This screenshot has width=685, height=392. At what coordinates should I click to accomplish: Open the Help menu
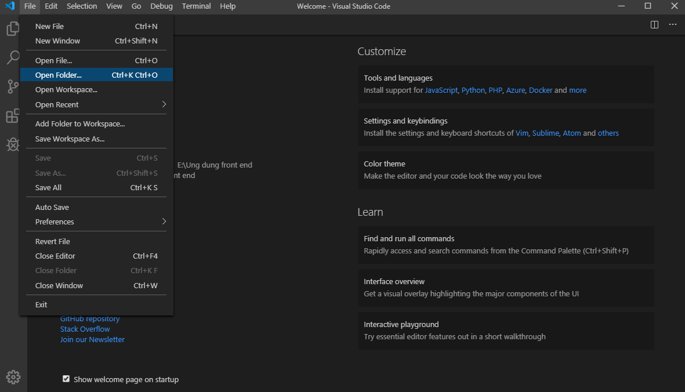pyautogui.click(x=227, y=6)
